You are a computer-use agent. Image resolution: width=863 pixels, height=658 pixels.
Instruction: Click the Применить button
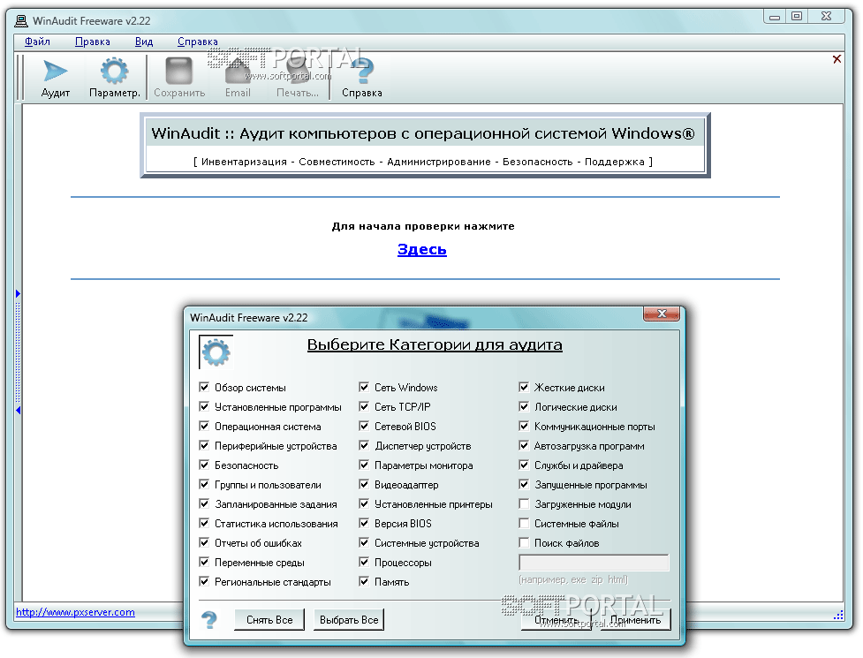(x=636, y=619)
